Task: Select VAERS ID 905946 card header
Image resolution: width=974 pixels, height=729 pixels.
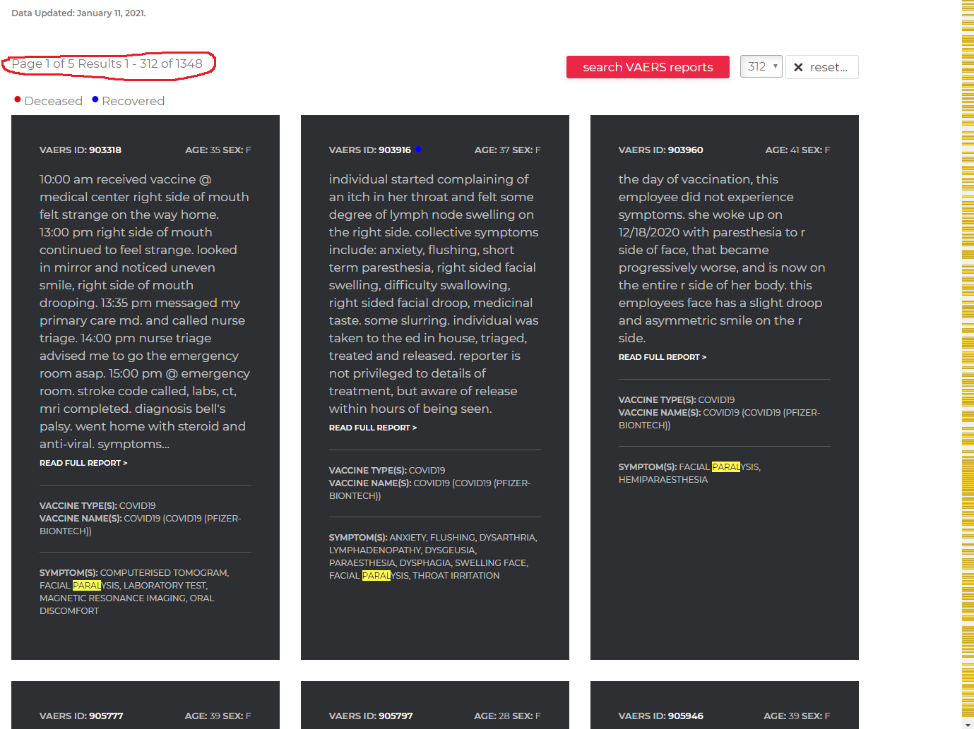Action: tap(661, 716)
